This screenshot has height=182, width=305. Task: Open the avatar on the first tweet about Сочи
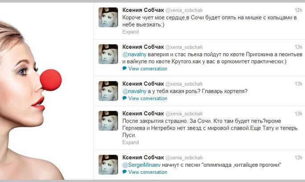coord(108,17)
